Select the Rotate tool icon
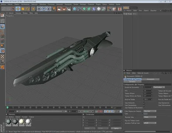 pyautogui.click(x=28, y=9)
